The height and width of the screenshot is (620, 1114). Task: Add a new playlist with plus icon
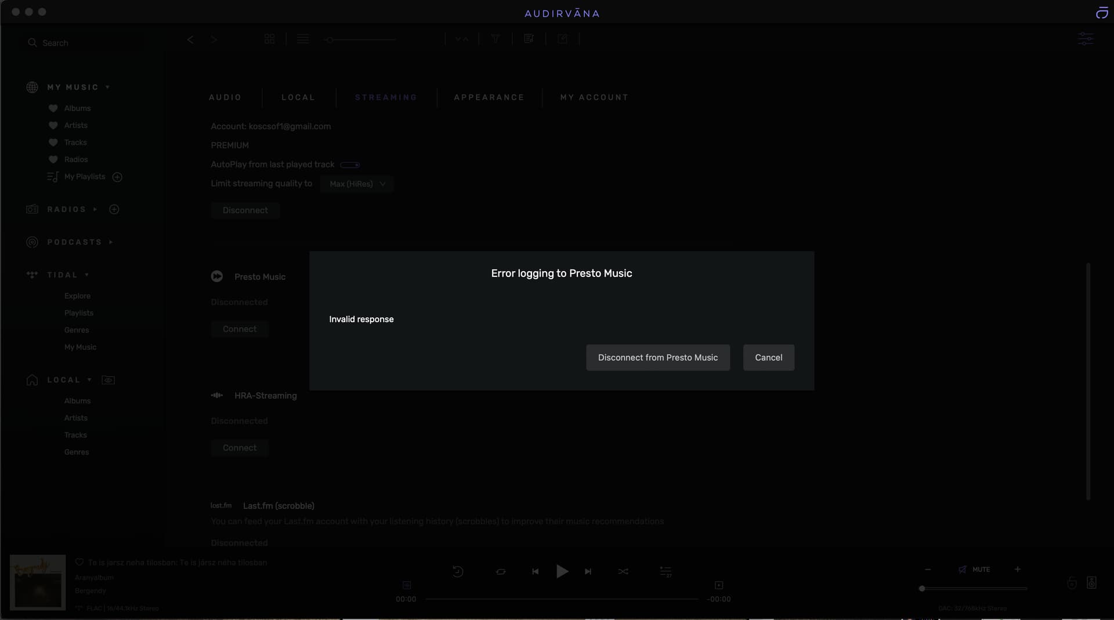click(117, 177)
